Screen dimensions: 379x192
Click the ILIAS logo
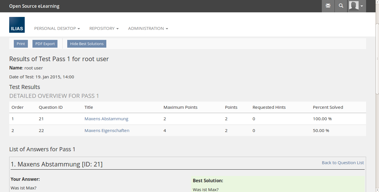coord(17,25)
